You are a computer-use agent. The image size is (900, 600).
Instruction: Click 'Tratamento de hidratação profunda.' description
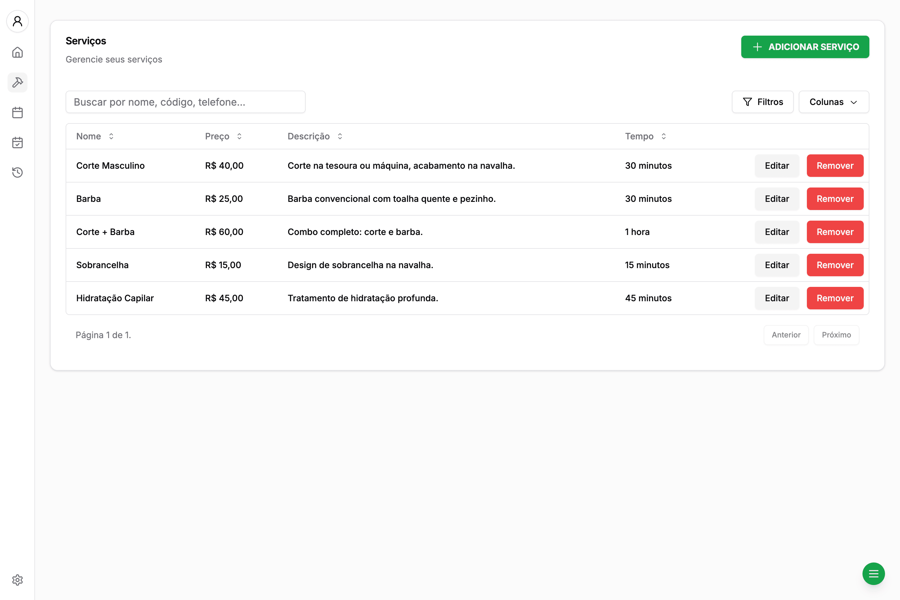pos(363,298)
